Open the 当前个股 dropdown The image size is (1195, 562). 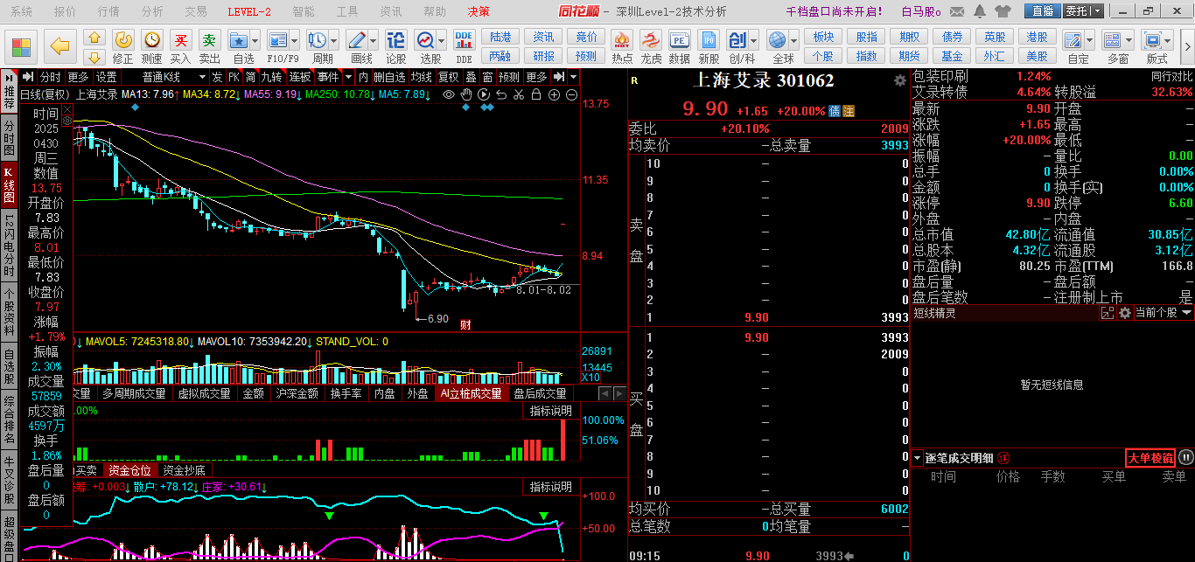pos(1164,312)
